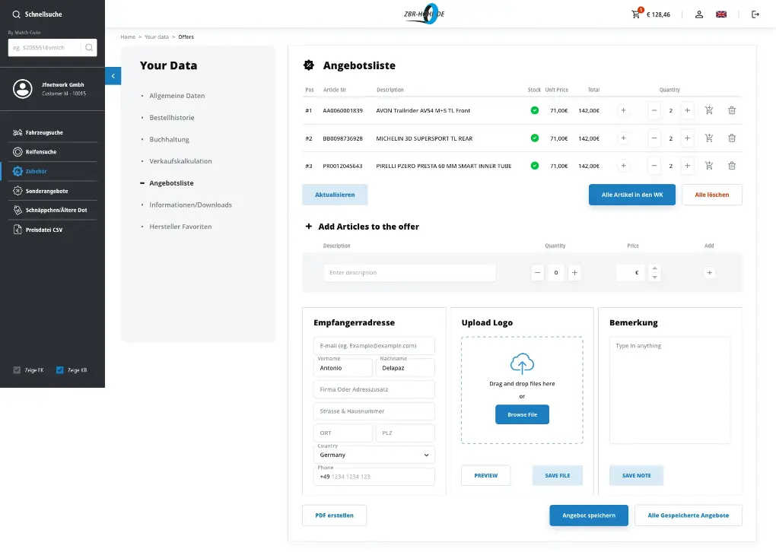Decrease quantity of MICHELIN 3D SUPERSPORT row
This screenshot has width=776, height=552.
point(654,138)
